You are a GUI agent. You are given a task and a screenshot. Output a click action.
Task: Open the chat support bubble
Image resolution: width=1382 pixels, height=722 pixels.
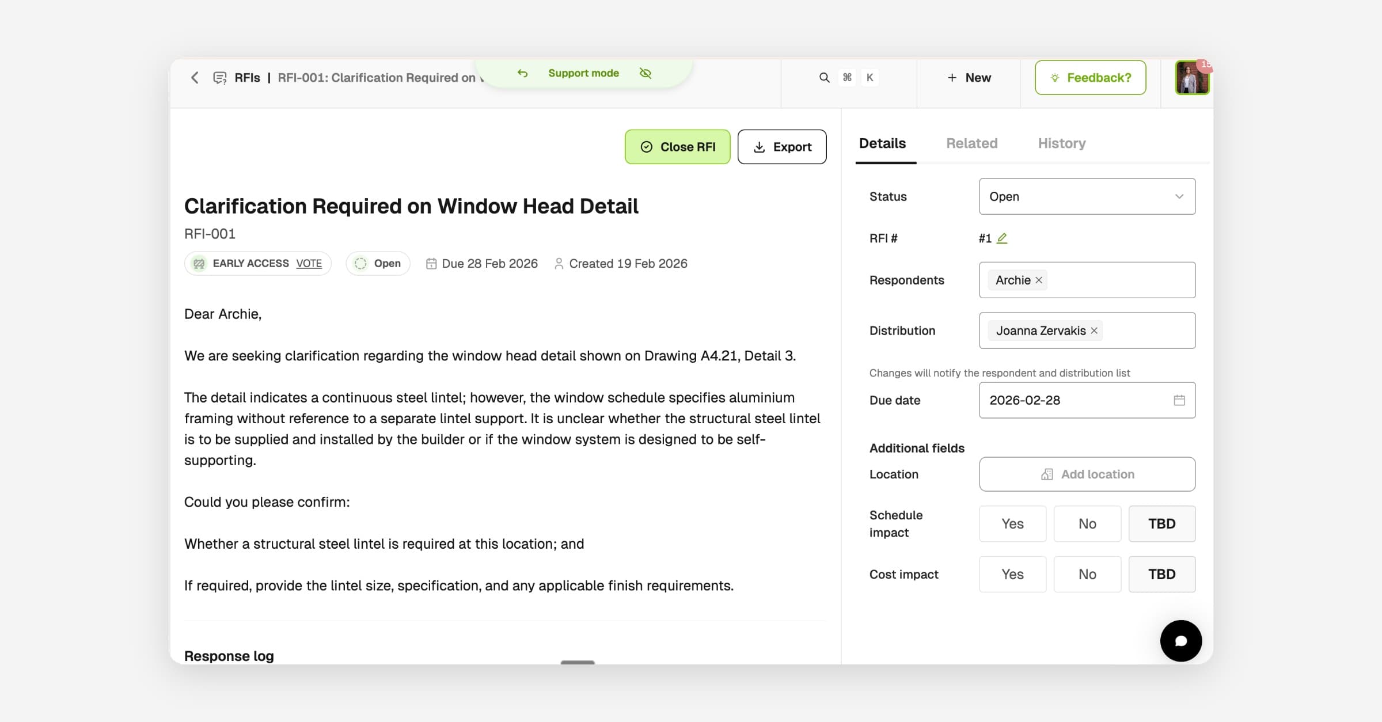(1181, 641)
